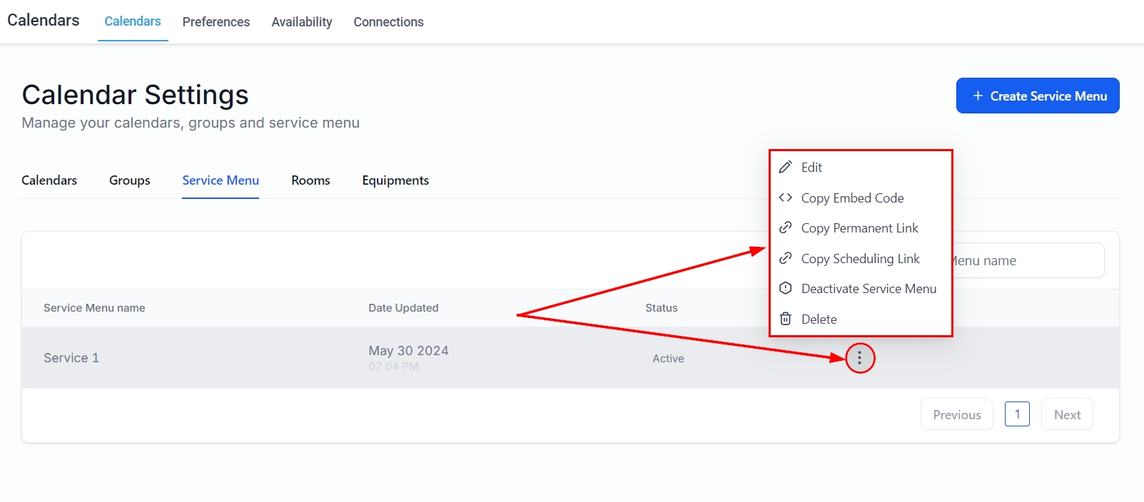Viewport: 1144px width, 502px height.
Task: Navigate to the Availability tab
Action: (x=301, y=22)
